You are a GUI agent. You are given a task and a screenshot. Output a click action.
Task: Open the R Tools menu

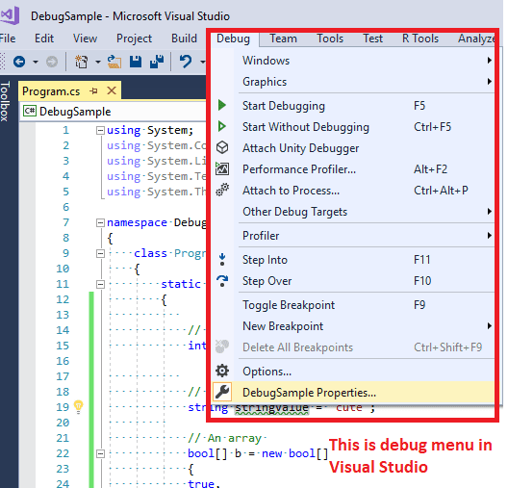[420, 39]
